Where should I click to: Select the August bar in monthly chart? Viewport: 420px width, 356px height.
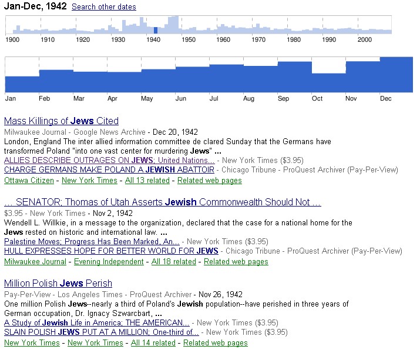pos(260,79)
